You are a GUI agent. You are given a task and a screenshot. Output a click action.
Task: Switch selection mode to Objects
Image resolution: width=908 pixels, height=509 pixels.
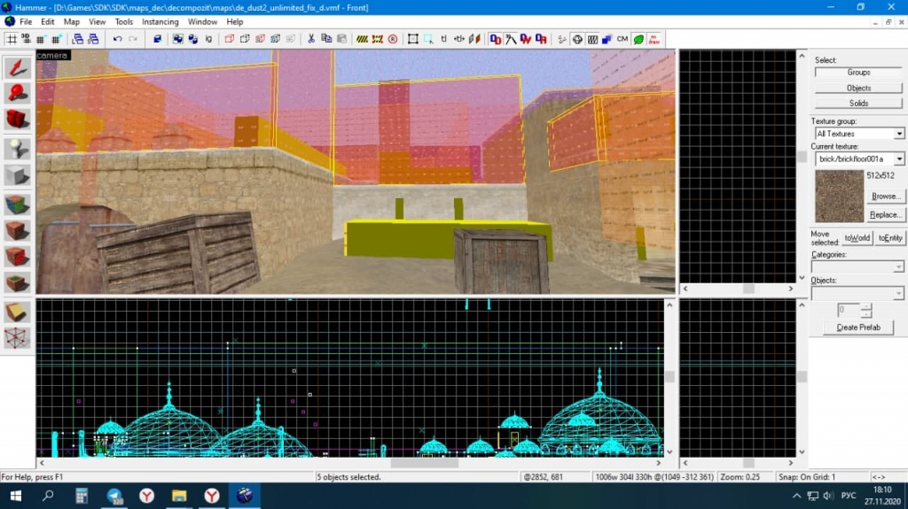click(858, 88)
